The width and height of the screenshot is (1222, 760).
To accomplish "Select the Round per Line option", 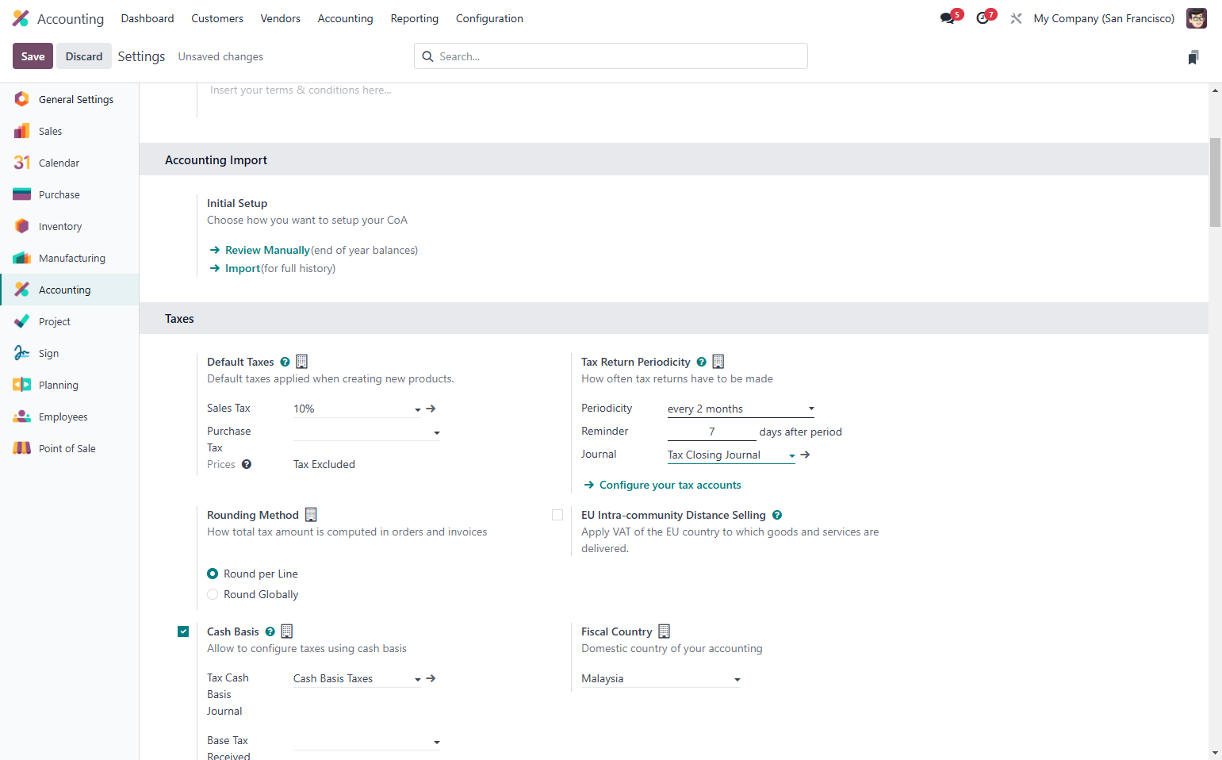I will click(213, 574).
